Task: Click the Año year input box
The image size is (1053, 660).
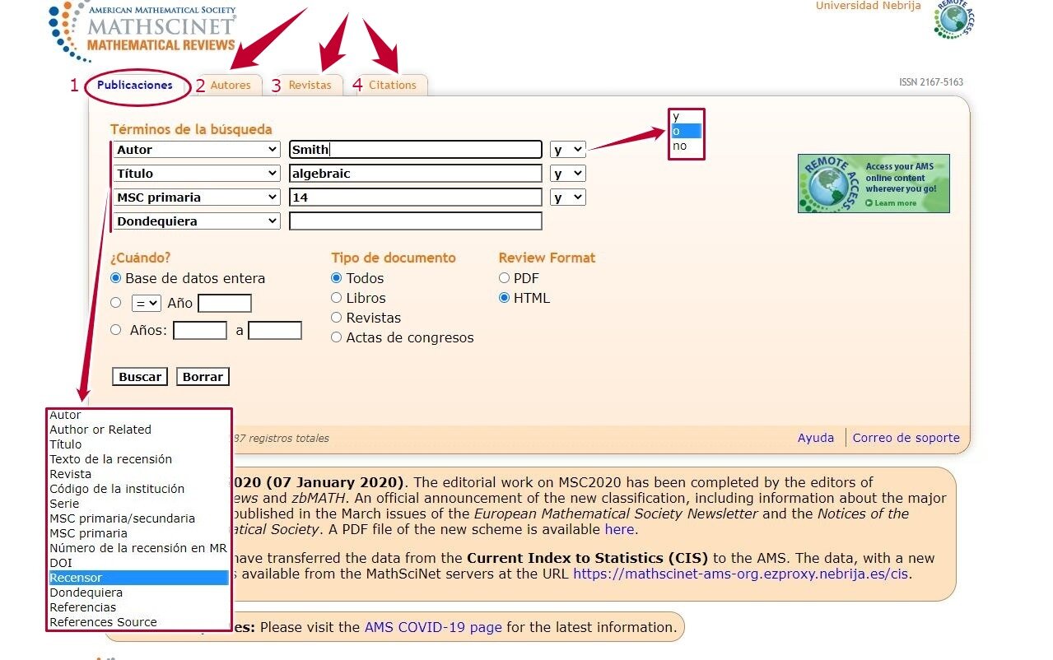Action: click(x=225, y=303)
